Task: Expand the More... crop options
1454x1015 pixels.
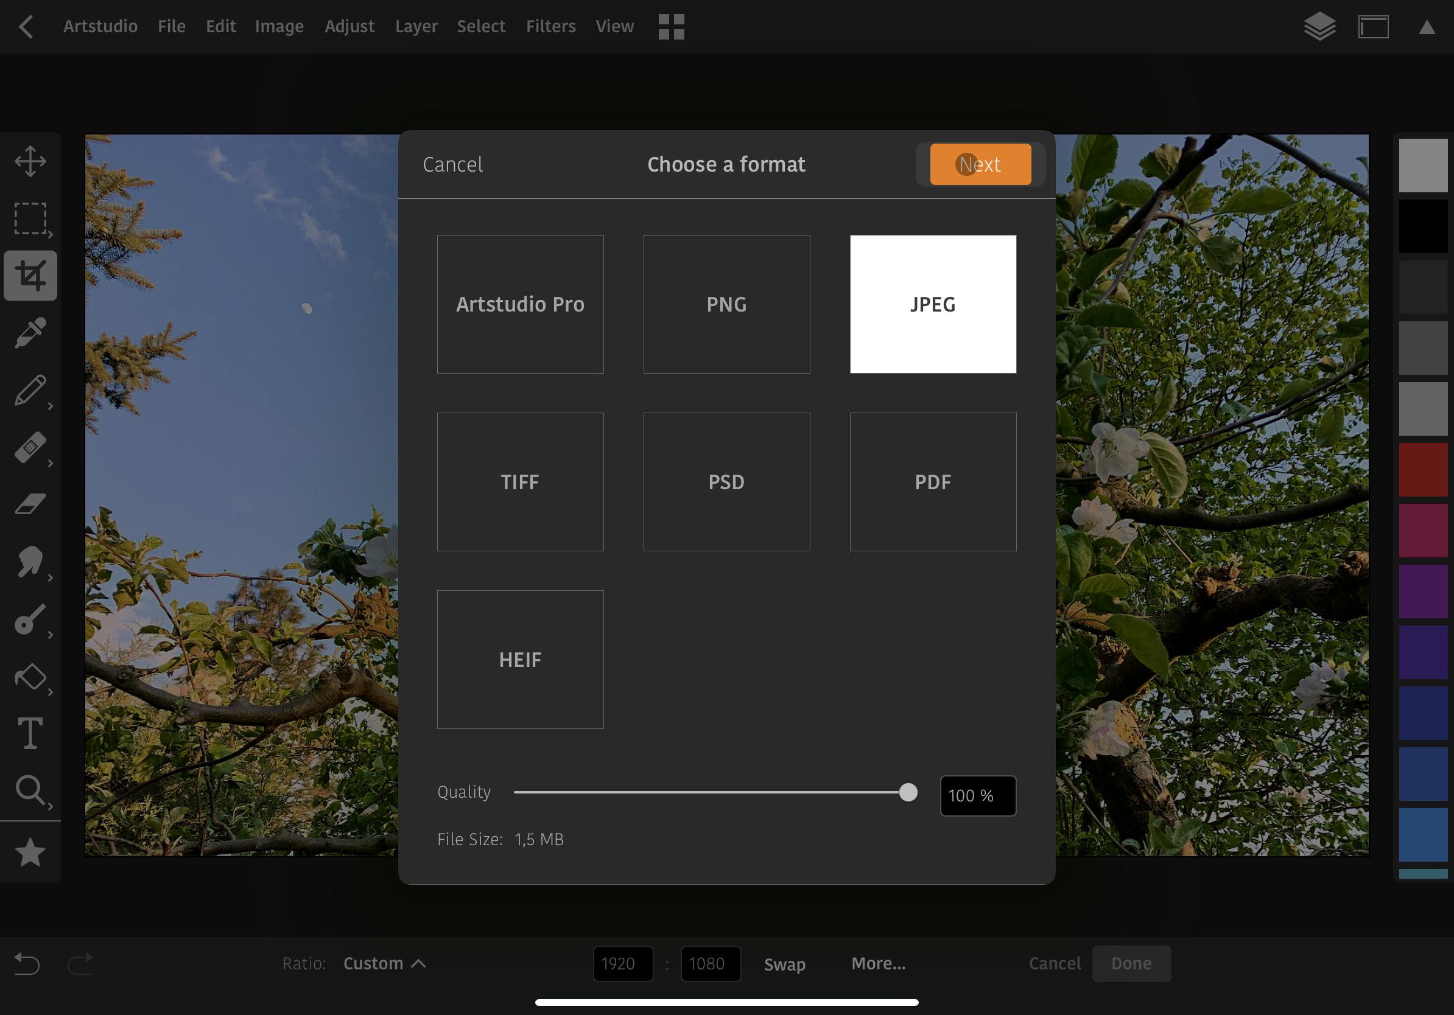Action: [x=879, y=963]
